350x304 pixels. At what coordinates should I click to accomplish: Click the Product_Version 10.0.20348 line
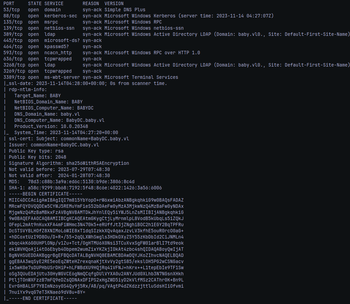[x=51, y=126]
